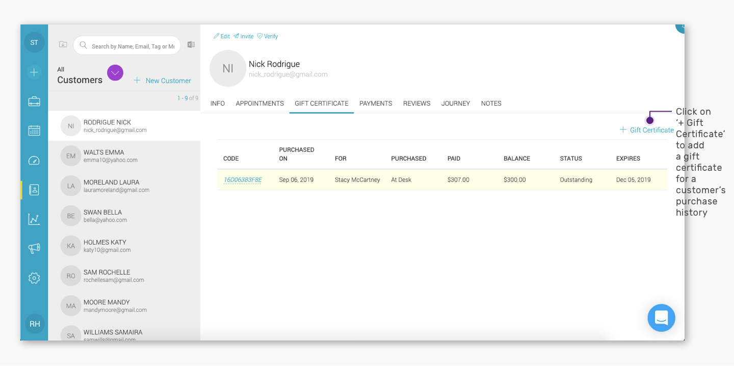Switch to the Appointments tab
This screenshot has height=366, width=734.
259,103
